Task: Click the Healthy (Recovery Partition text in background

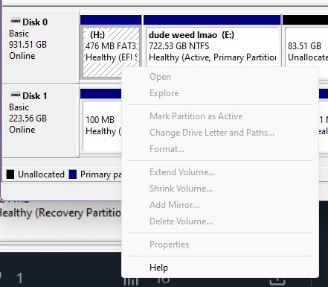Action: pos(60,213)
